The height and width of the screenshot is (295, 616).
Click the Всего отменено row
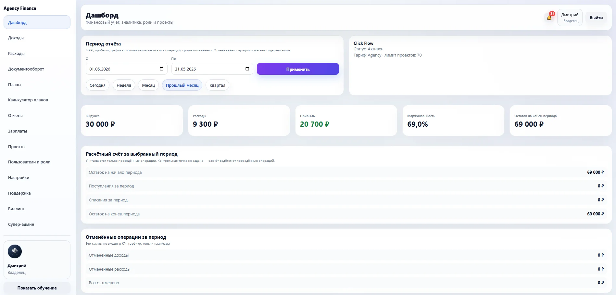[346, 283]
